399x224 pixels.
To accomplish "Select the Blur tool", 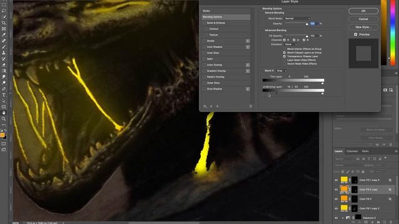I will pyautogui.click(x=4, y=77).
